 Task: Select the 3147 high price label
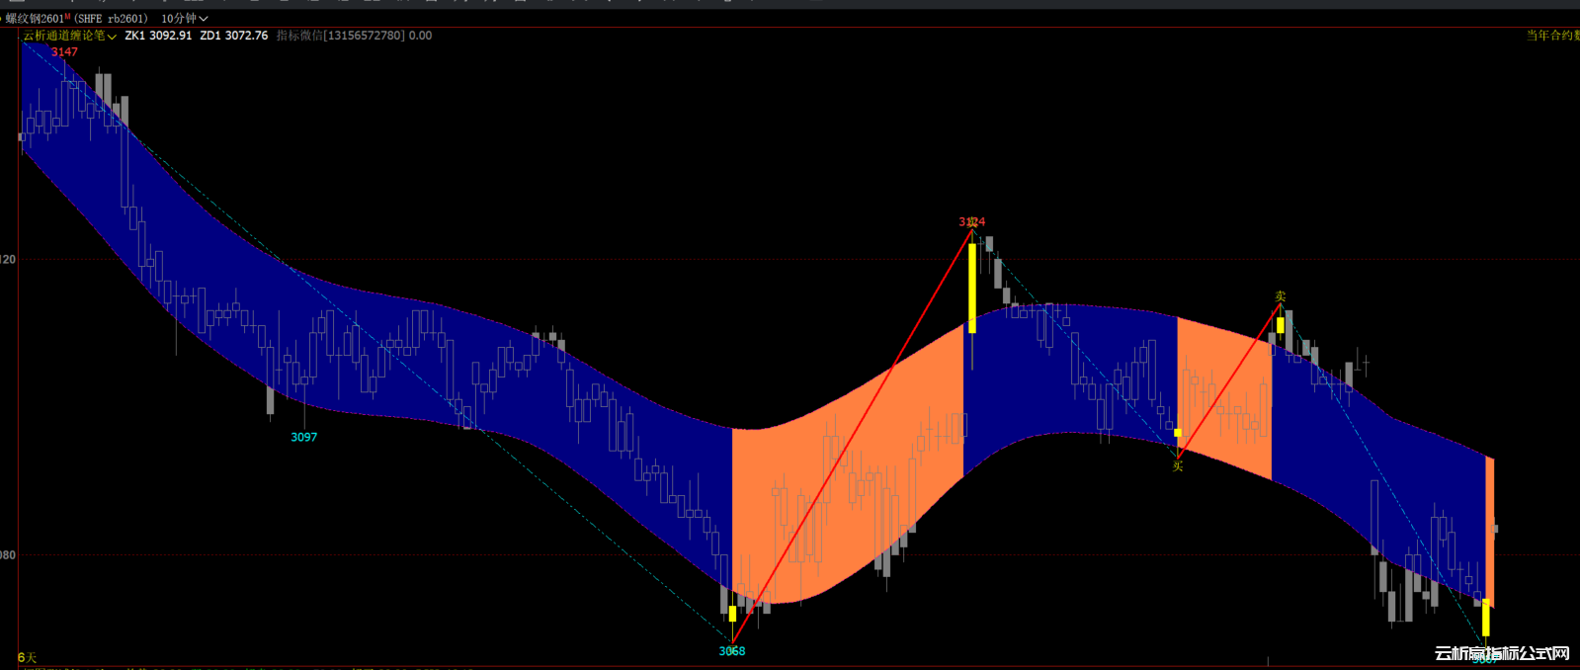64,51
